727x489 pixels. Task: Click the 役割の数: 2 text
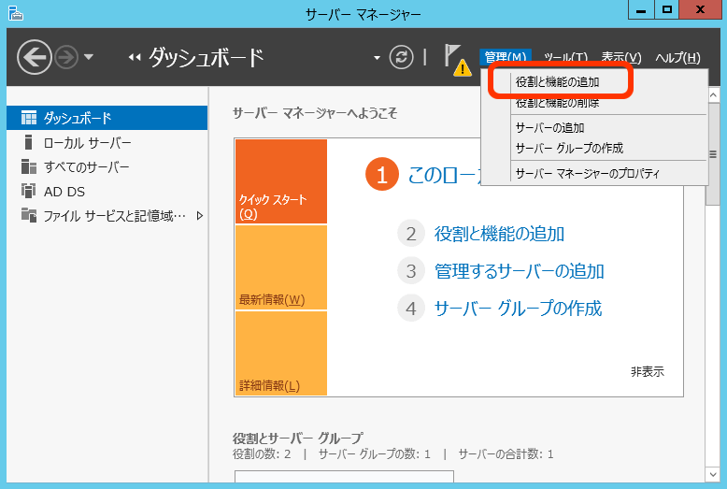click(x=262, y=454)
